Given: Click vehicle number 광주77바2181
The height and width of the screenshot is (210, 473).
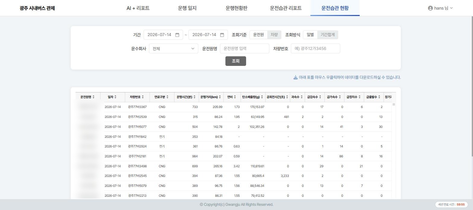Looking at the screenshot, I should [137, 156].
